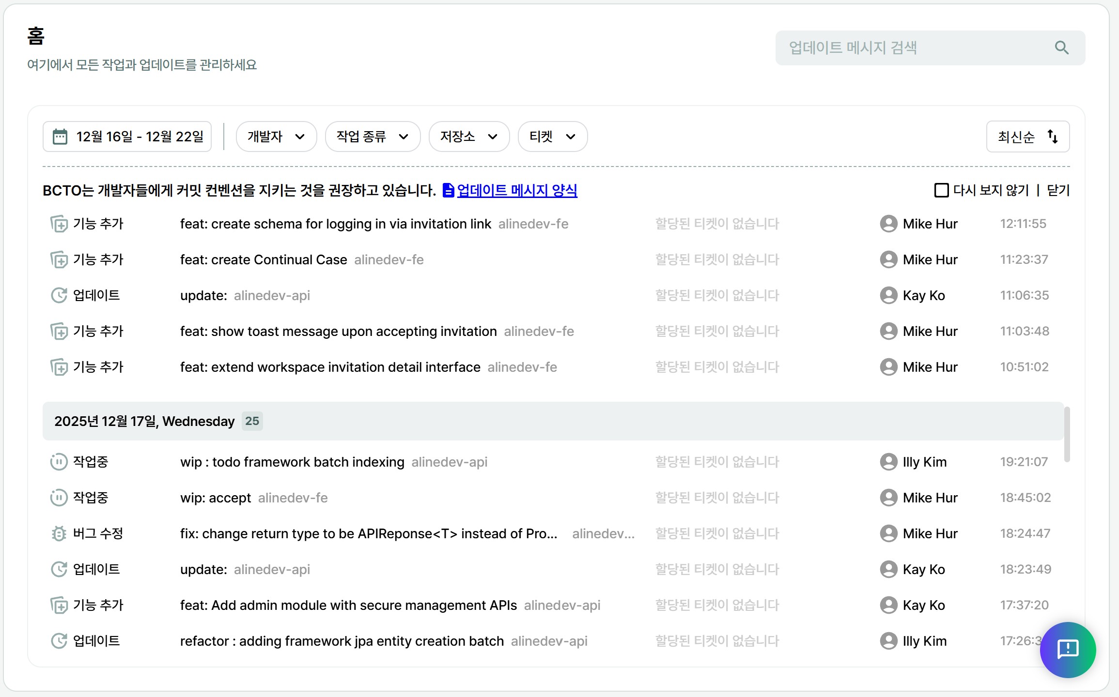Click Mike Hur's avatar on 12:11:55 commit
This screenshot has height=697, width=1119.
(888, 224)
